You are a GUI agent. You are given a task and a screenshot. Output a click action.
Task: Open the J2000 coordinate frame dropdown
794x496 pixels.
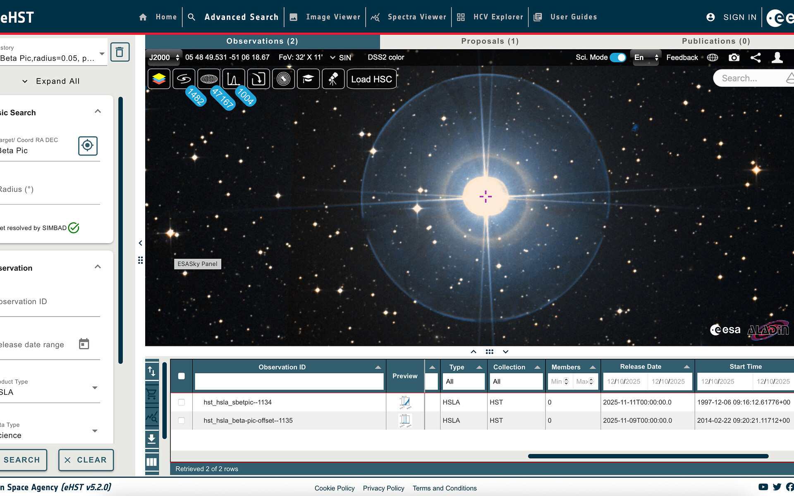click(164, 57)
